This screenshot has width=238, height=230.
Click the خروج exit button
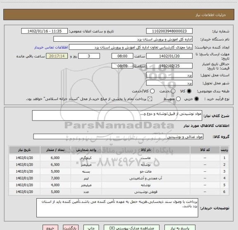point(50,228)
